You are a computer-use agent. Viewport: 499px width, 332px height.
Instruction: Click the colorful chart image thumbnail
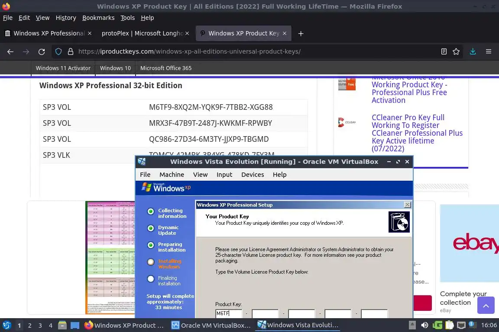coord(110,257)
